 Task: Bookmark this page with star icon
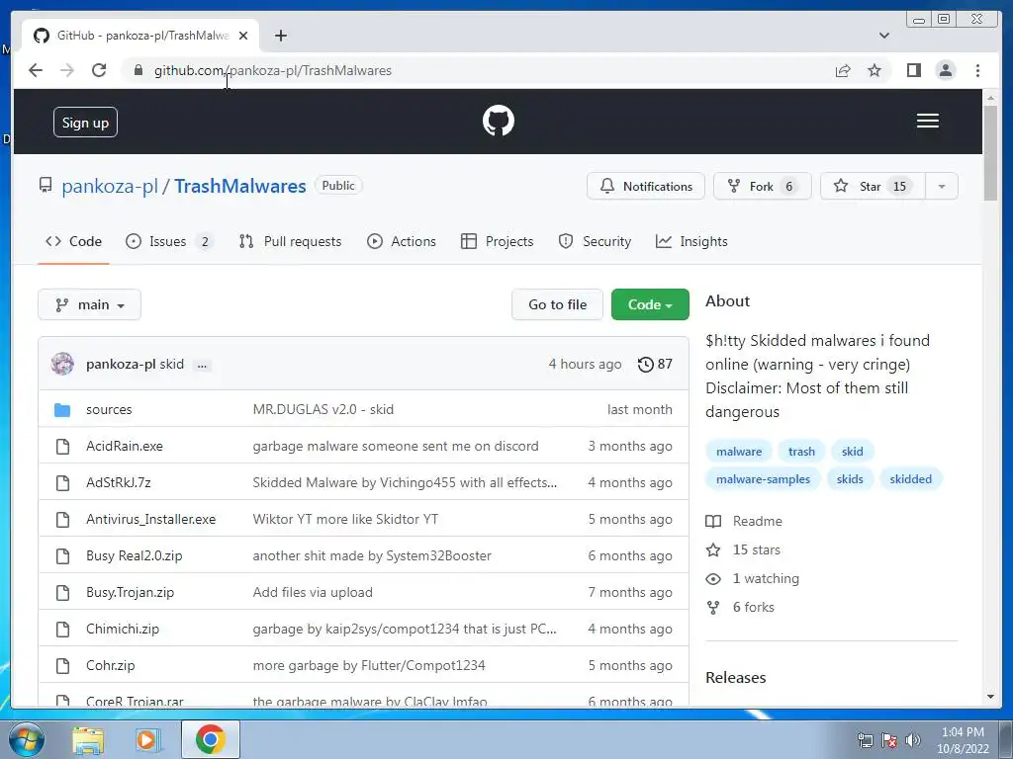[x=875, y=70]
